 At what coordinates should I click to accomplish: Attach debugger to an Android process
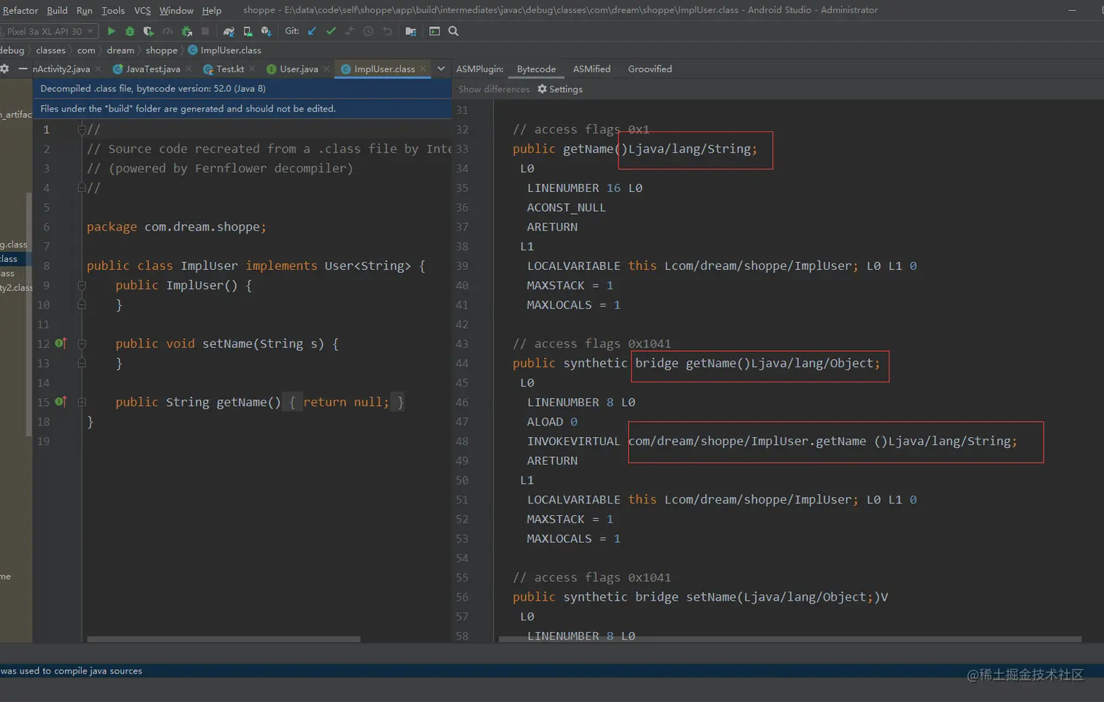click(x=187, y=31)
